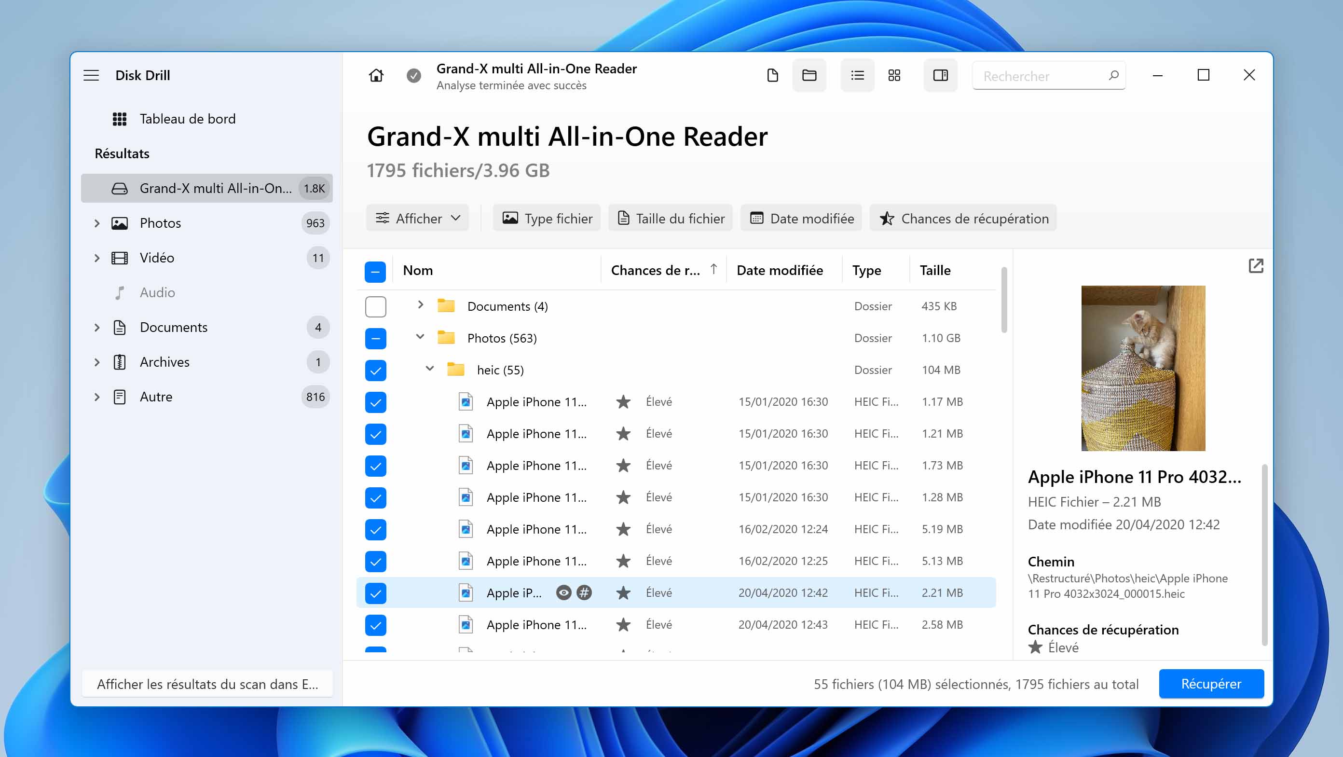Open preview in external window icon

point(1255,266)
